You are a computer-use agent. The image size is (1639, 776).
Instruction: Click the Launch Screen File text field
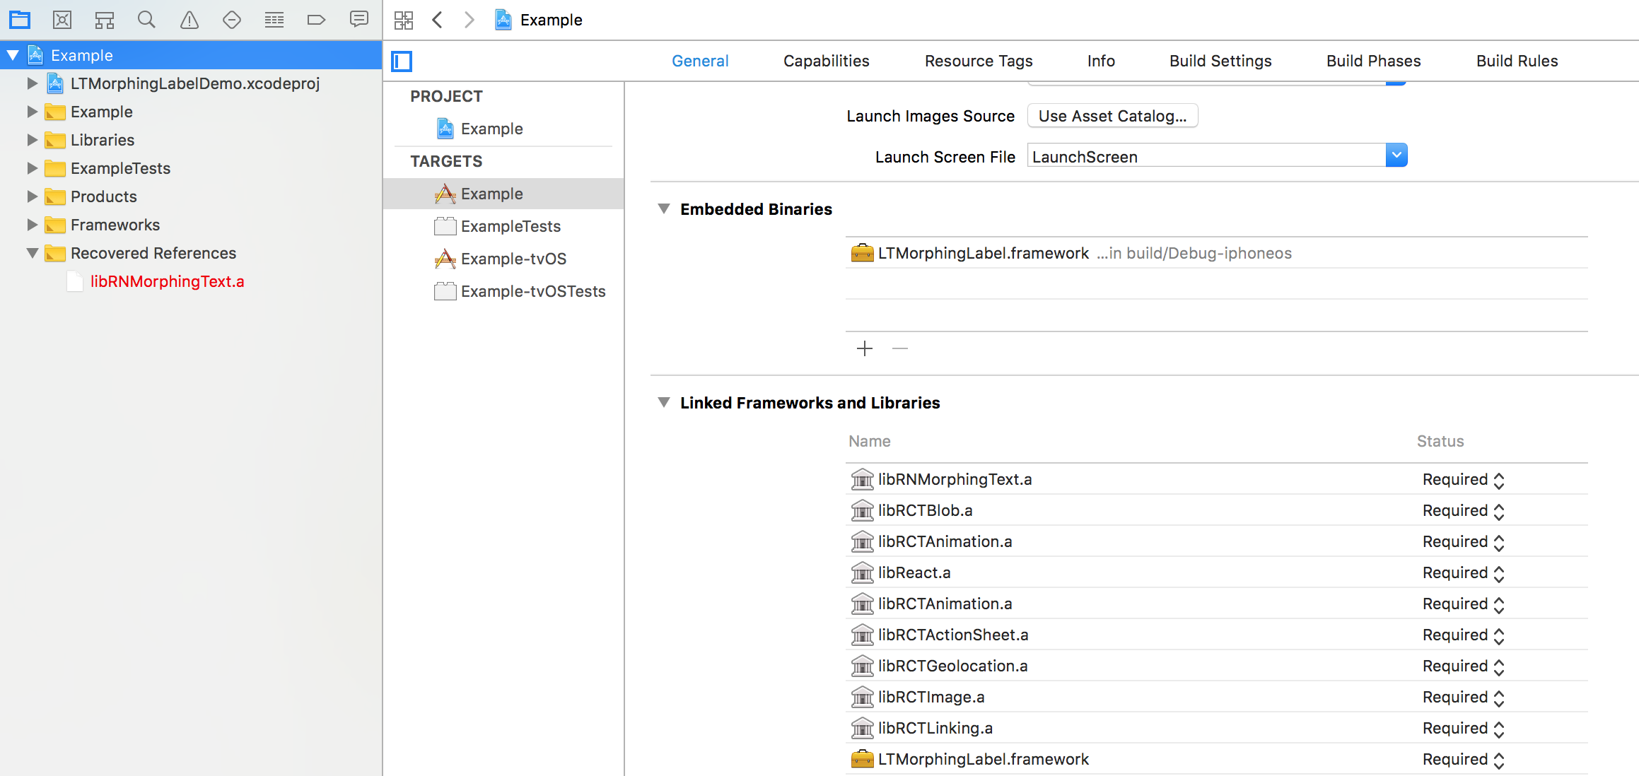[x=1206, y=156]
